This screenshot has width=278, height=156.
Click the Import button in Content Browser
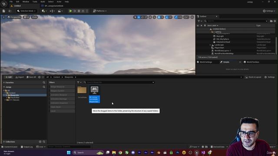click(x=20, y=77)
